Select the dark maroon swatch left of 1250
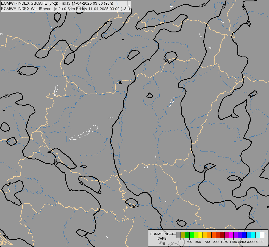 222,235
